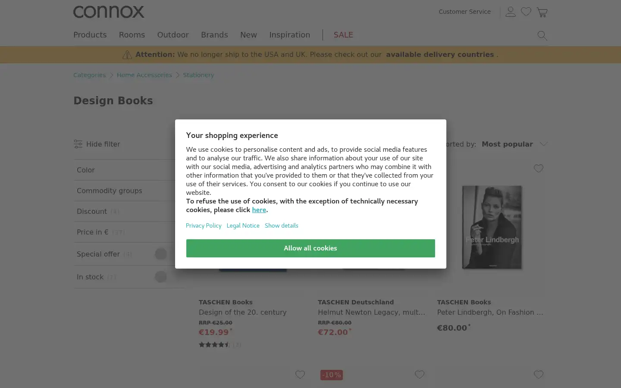621x388 pixels.
Task: Open Customer Service link
Action: tap(464, 12)
